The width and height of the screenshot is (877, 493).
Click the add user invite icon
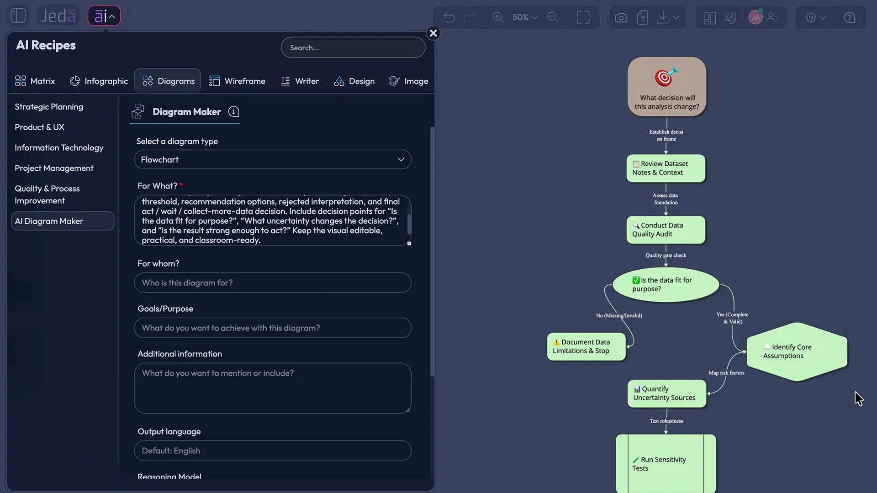coord(772,17)
